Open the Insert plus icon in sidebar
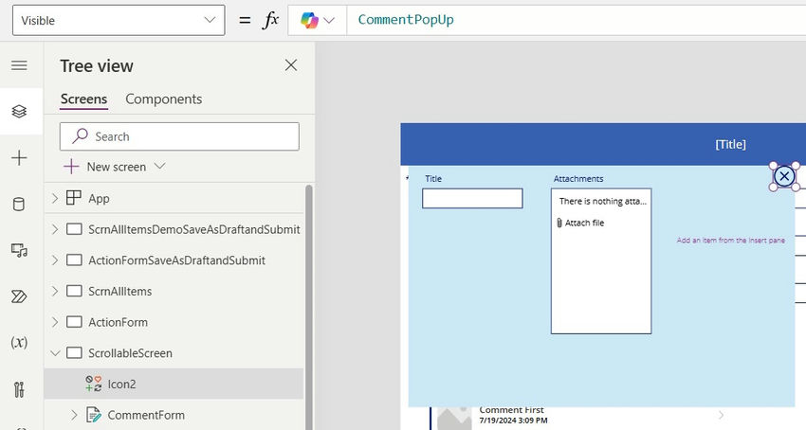The image size is (806, 430). (x=19, y=158)
